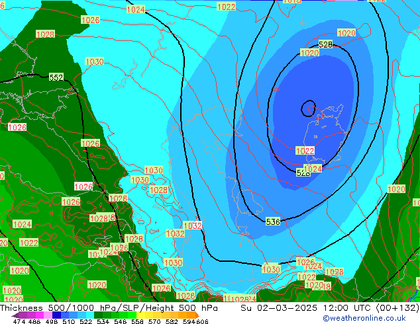
Task: Click the small closed contour inside the 528 low
Action: 308,108
